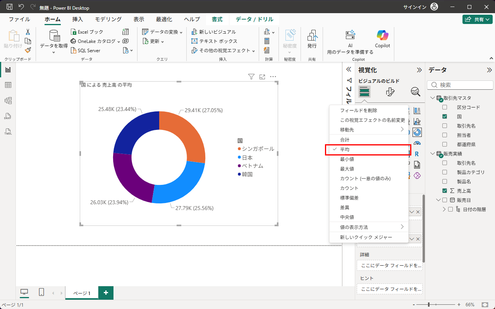Click the SQL Server data source
Viewport: 495px width, 309px height.
pyautogui.click(x=86, y=50)
